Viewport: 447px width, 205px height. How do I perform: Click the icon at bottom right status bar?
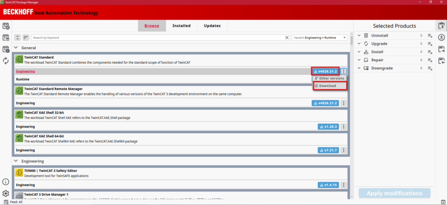point(443,202)
